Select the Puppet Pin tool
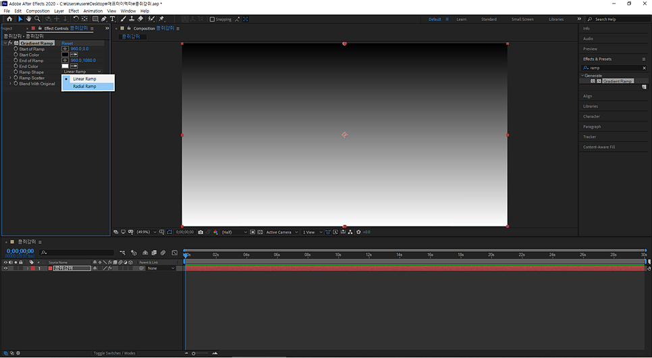652x358 pixels. tap(161, 19)
